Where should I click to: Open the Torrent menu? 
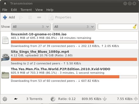point(26,10)
